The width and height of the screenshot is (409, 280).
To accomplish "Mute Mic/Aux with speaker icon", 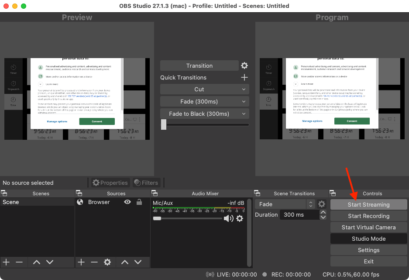I will 228,218.
